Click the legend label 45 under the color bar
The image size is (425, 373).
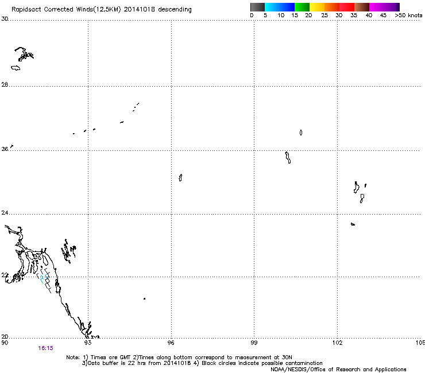(383, 15)
